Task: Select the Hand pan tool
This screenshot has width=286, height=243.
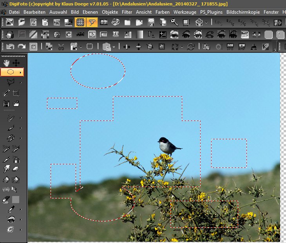Action: [6, 63]
